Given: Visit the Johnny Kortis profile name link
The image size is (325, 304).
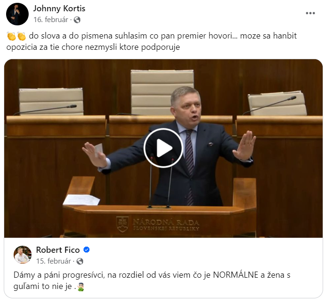Looking at the screenshot, I should click(59, 8).
